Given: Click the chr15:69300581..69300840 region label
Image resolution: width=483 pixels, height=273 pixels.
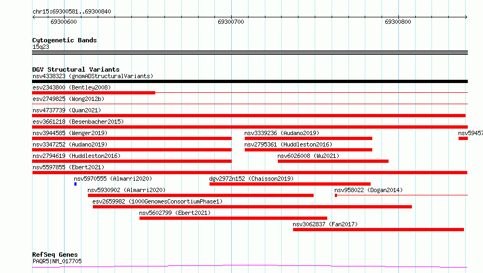Looking at the screenshot, I should (x=72, y=11).
